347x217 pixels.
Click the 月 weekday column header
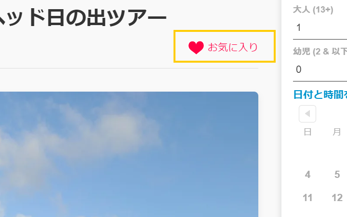pos(337,132)
